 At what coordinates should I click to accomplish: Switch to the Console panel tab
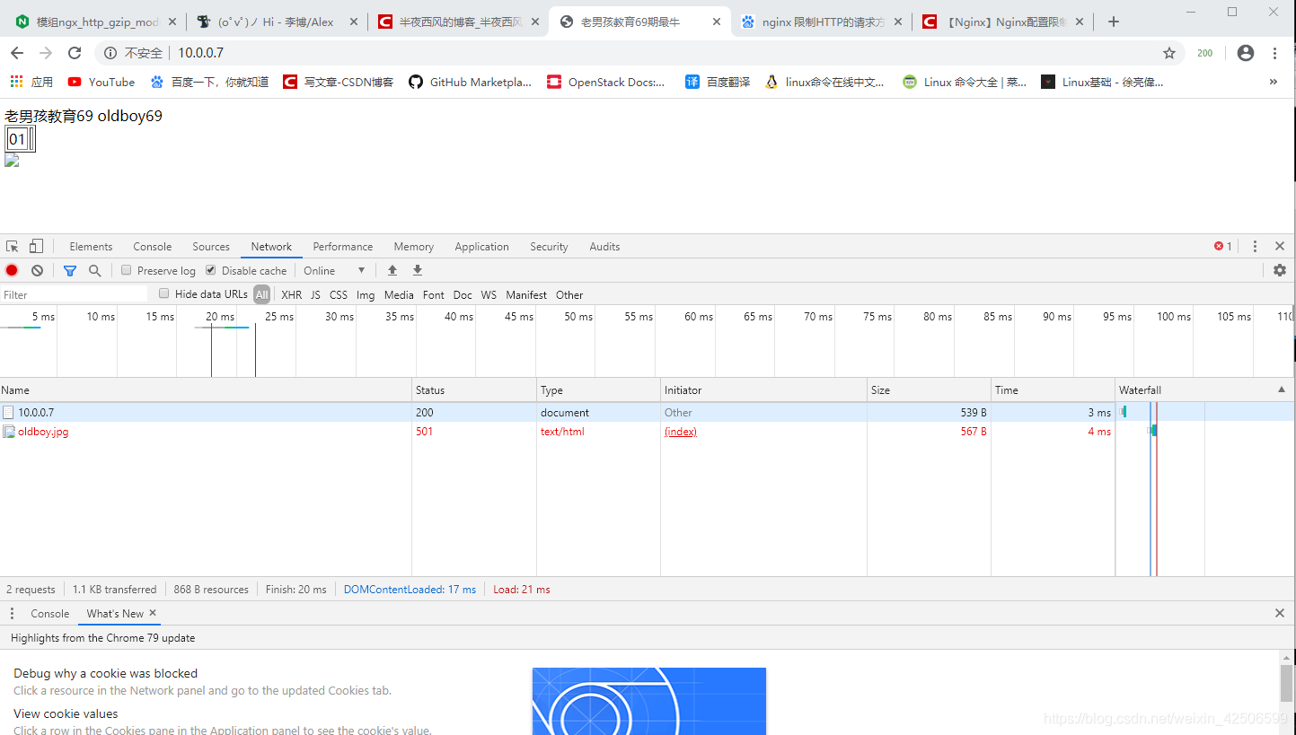(153, 246)
